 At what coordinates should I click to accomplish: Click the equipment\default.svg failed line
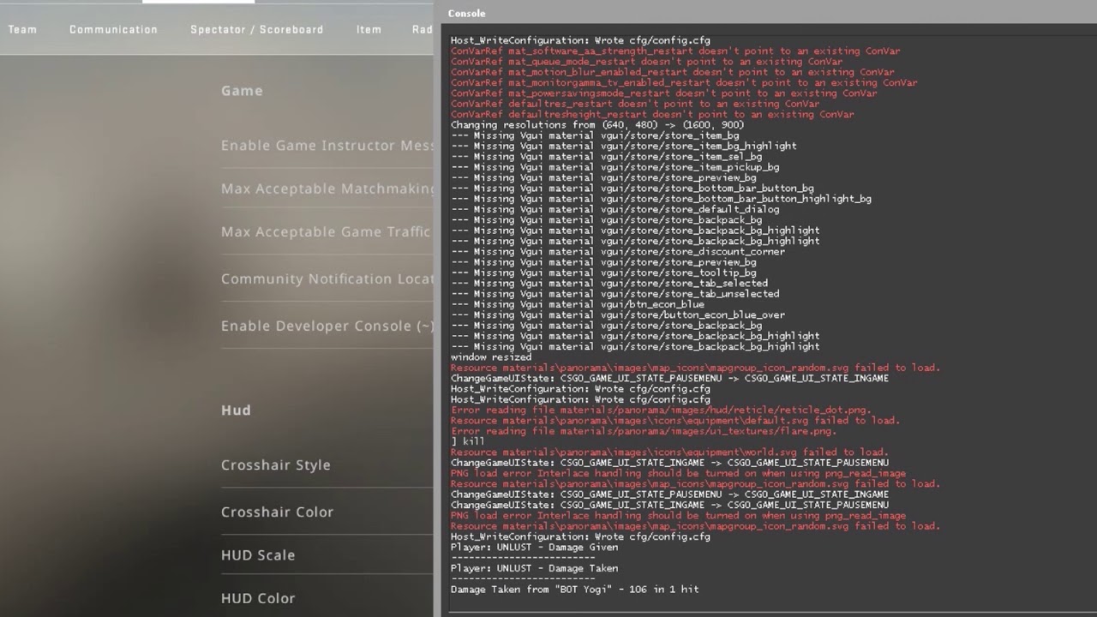point(675,421)
